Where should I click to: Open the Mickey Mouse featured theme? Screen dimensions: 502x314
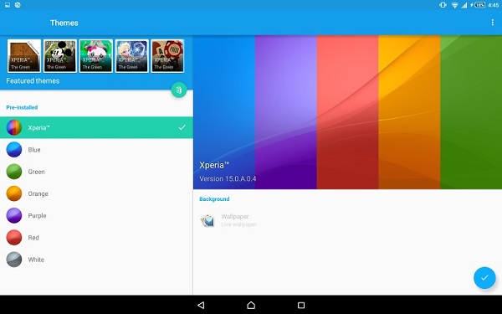coord(60,56)
